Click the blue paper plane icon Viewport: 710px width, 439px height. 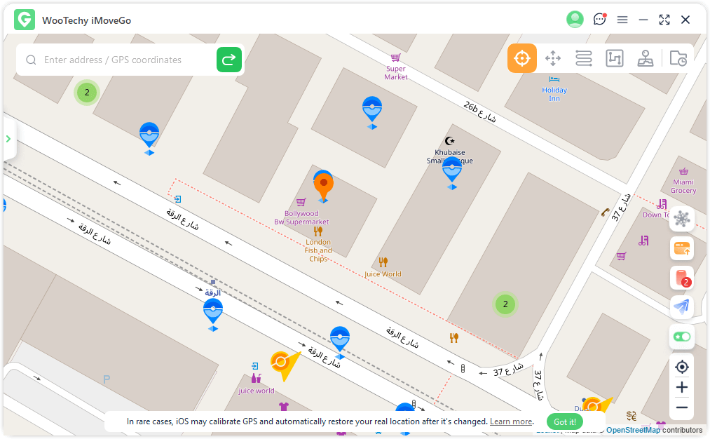point(681,306)
